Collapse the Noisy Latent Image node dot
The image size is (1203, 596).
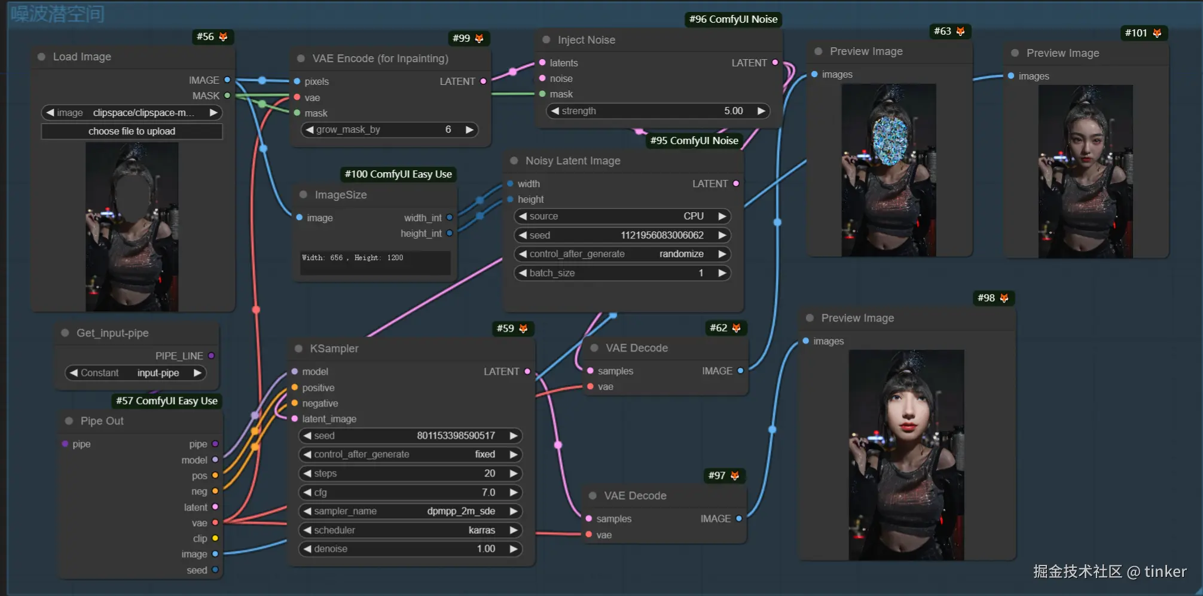(x=514, y=160)
